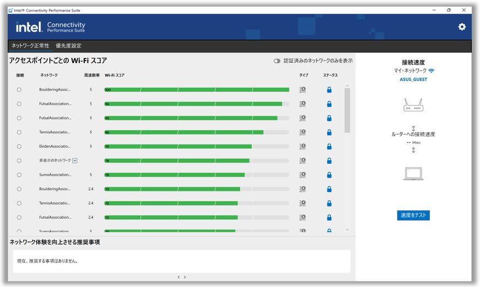The width and height of the screenshot is (480, 287).
Task: Click the type icon in the 非表示のネットワーク row
Action: [302, 160]
